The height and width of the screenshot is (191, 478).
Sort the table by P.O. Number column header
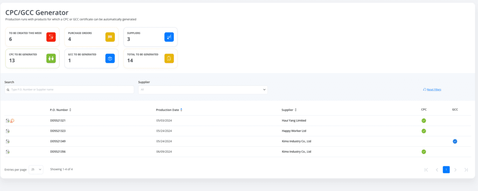61,110
